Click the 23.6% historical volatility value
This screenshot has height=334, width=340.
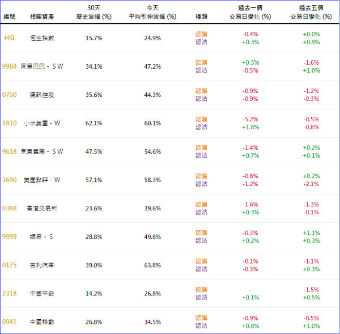93,208
